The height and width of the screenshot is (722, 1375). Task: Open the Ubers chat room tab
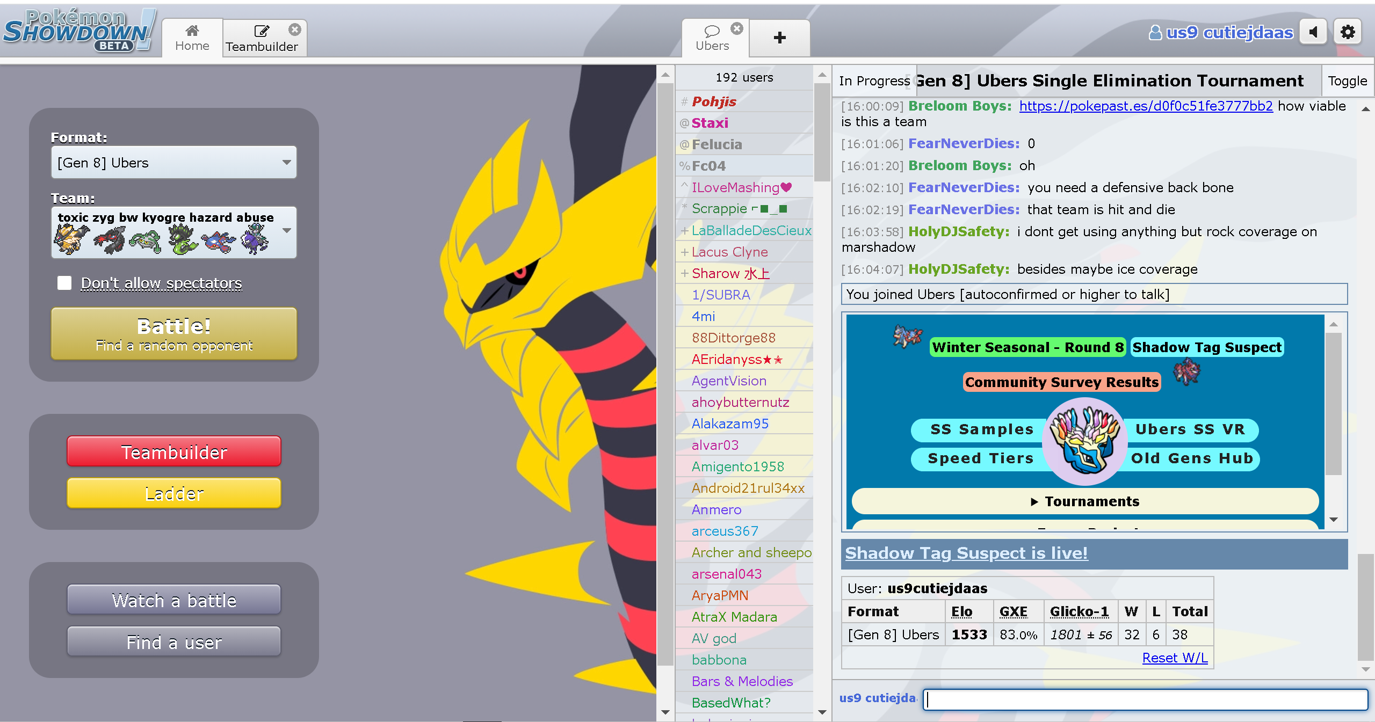[712, 38]
